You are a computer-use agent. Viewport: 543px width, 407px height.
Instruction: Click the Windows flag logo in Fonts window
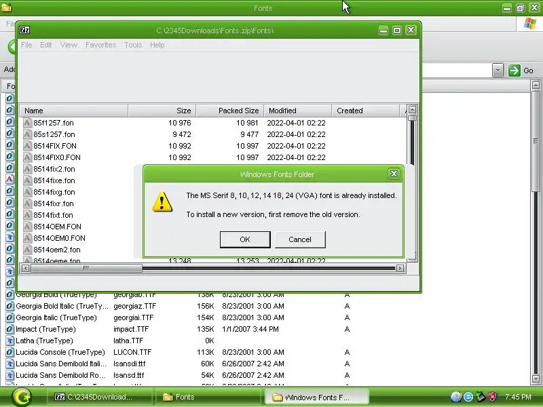(530, 24)
